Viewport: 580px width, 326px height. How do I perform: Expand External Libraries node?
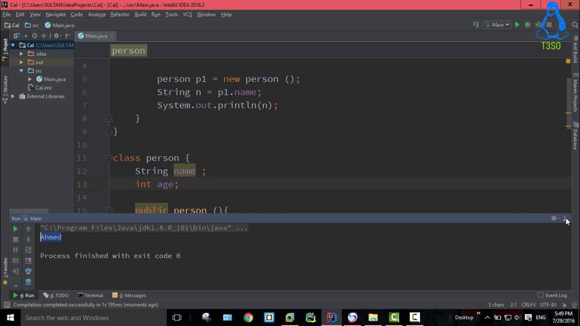(x=13, y=96)
